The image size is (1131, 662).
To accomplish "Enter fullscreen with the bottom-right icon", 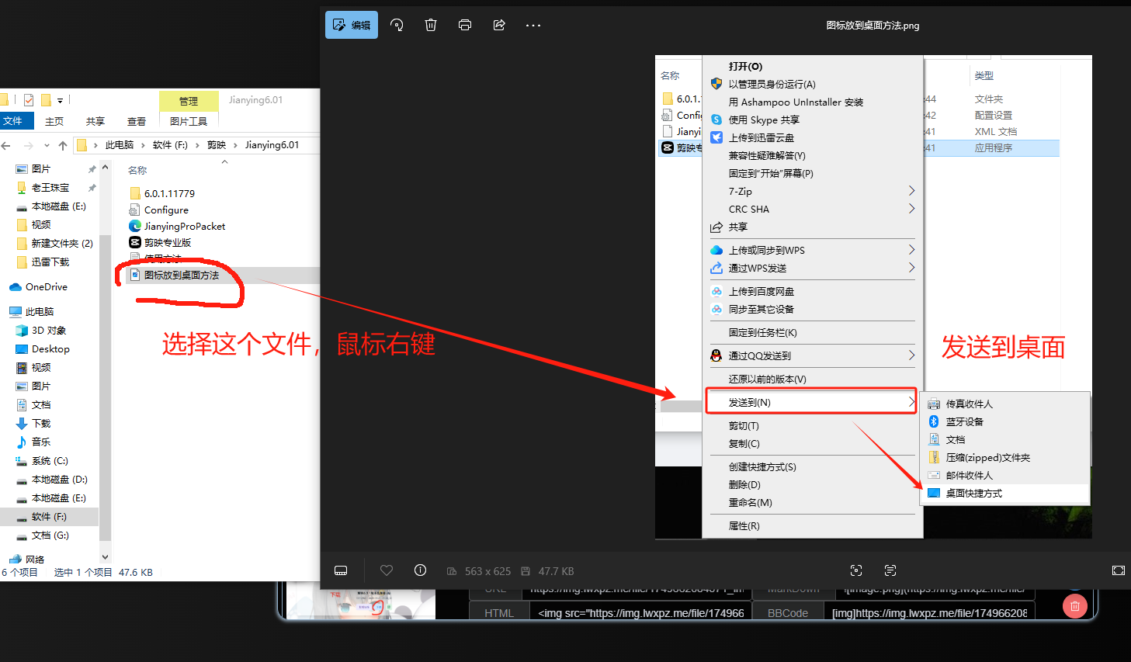I will point(1118,570).
